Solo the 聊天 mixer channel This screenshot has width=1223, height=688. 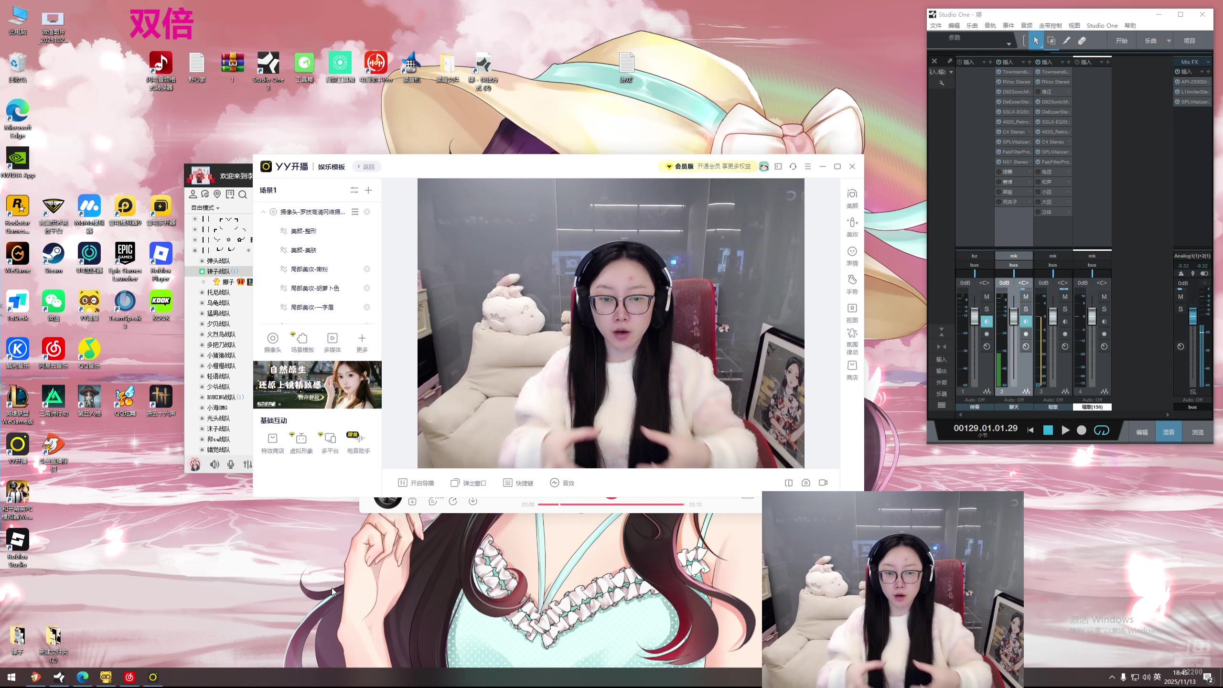tap(1026, 309)
